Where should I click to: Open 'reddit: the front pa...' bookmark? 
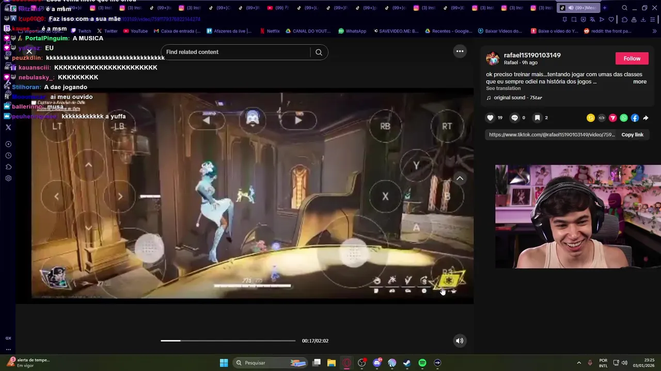click(x=608, y=31)
